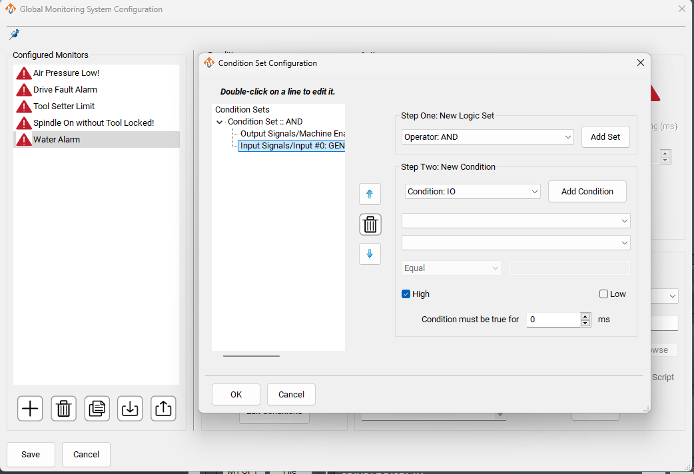
Task: Select Water Alarm in Configured Monitors
Action: click(57, 140)
